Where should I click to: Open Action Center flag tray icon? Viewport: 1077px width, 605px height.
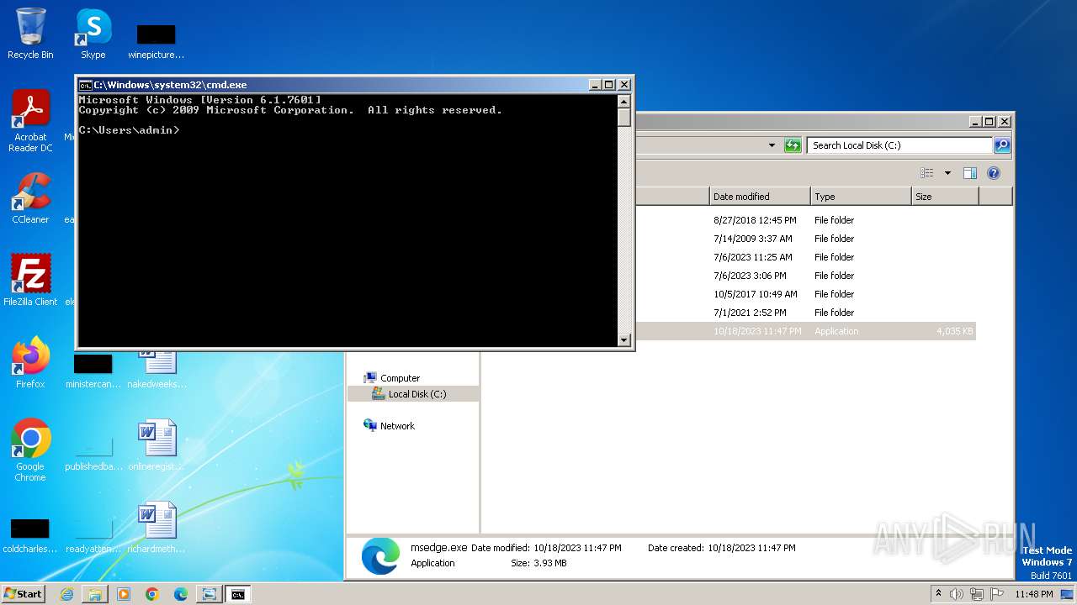tap(997, 594)
